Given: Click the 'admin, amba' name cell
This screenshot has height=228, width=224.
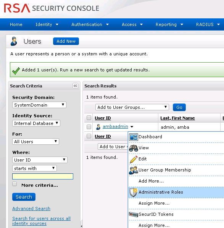Looking at the screenshot, I should pyautogui.click(x=175, y=127).
